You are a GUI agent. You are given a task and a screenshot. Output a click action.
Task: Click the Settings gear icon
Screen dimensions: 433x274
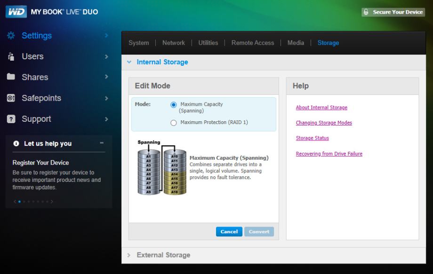coord(11,35)
